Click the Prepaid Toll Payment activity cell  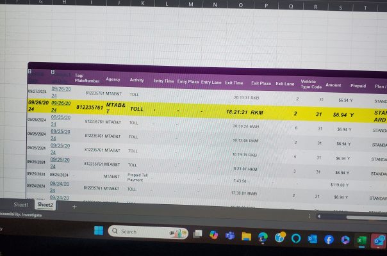pyautogui.click(x=137, y=177)
